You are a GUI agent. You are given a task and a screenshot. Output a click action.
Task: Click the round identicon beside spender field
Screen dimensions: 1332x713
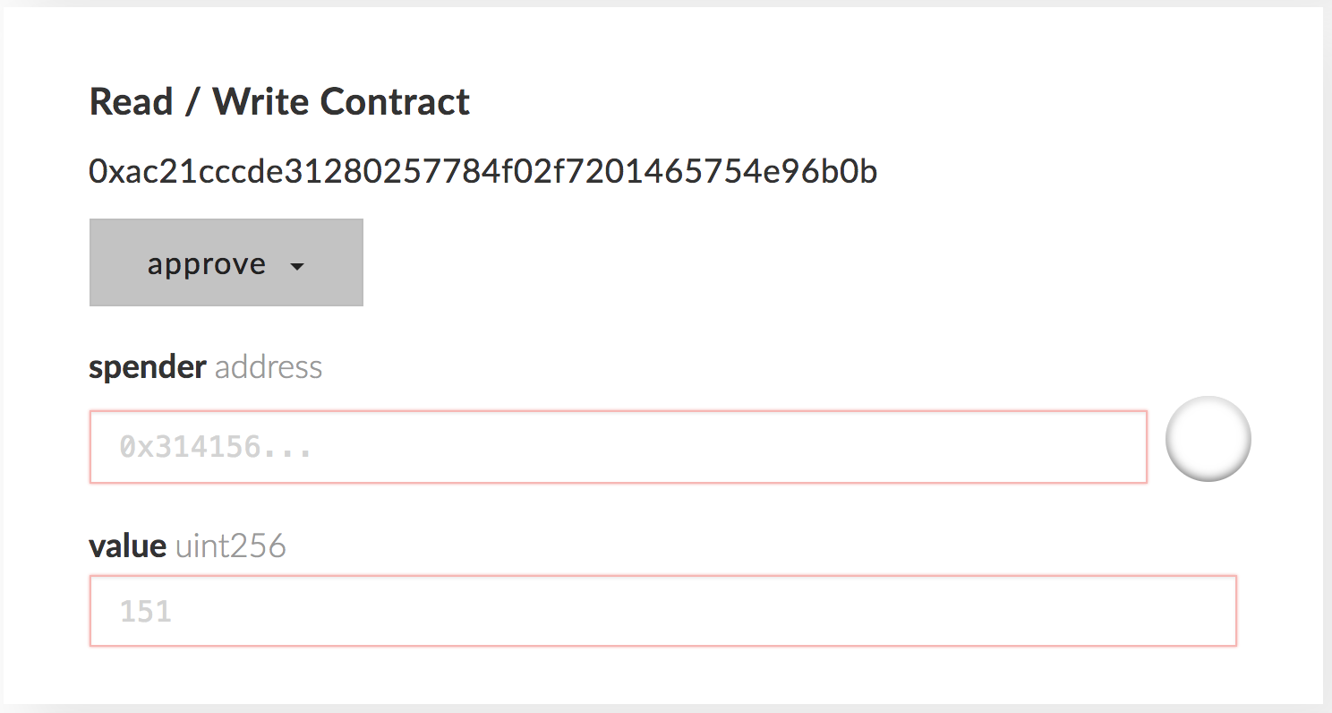(1208, 439)
